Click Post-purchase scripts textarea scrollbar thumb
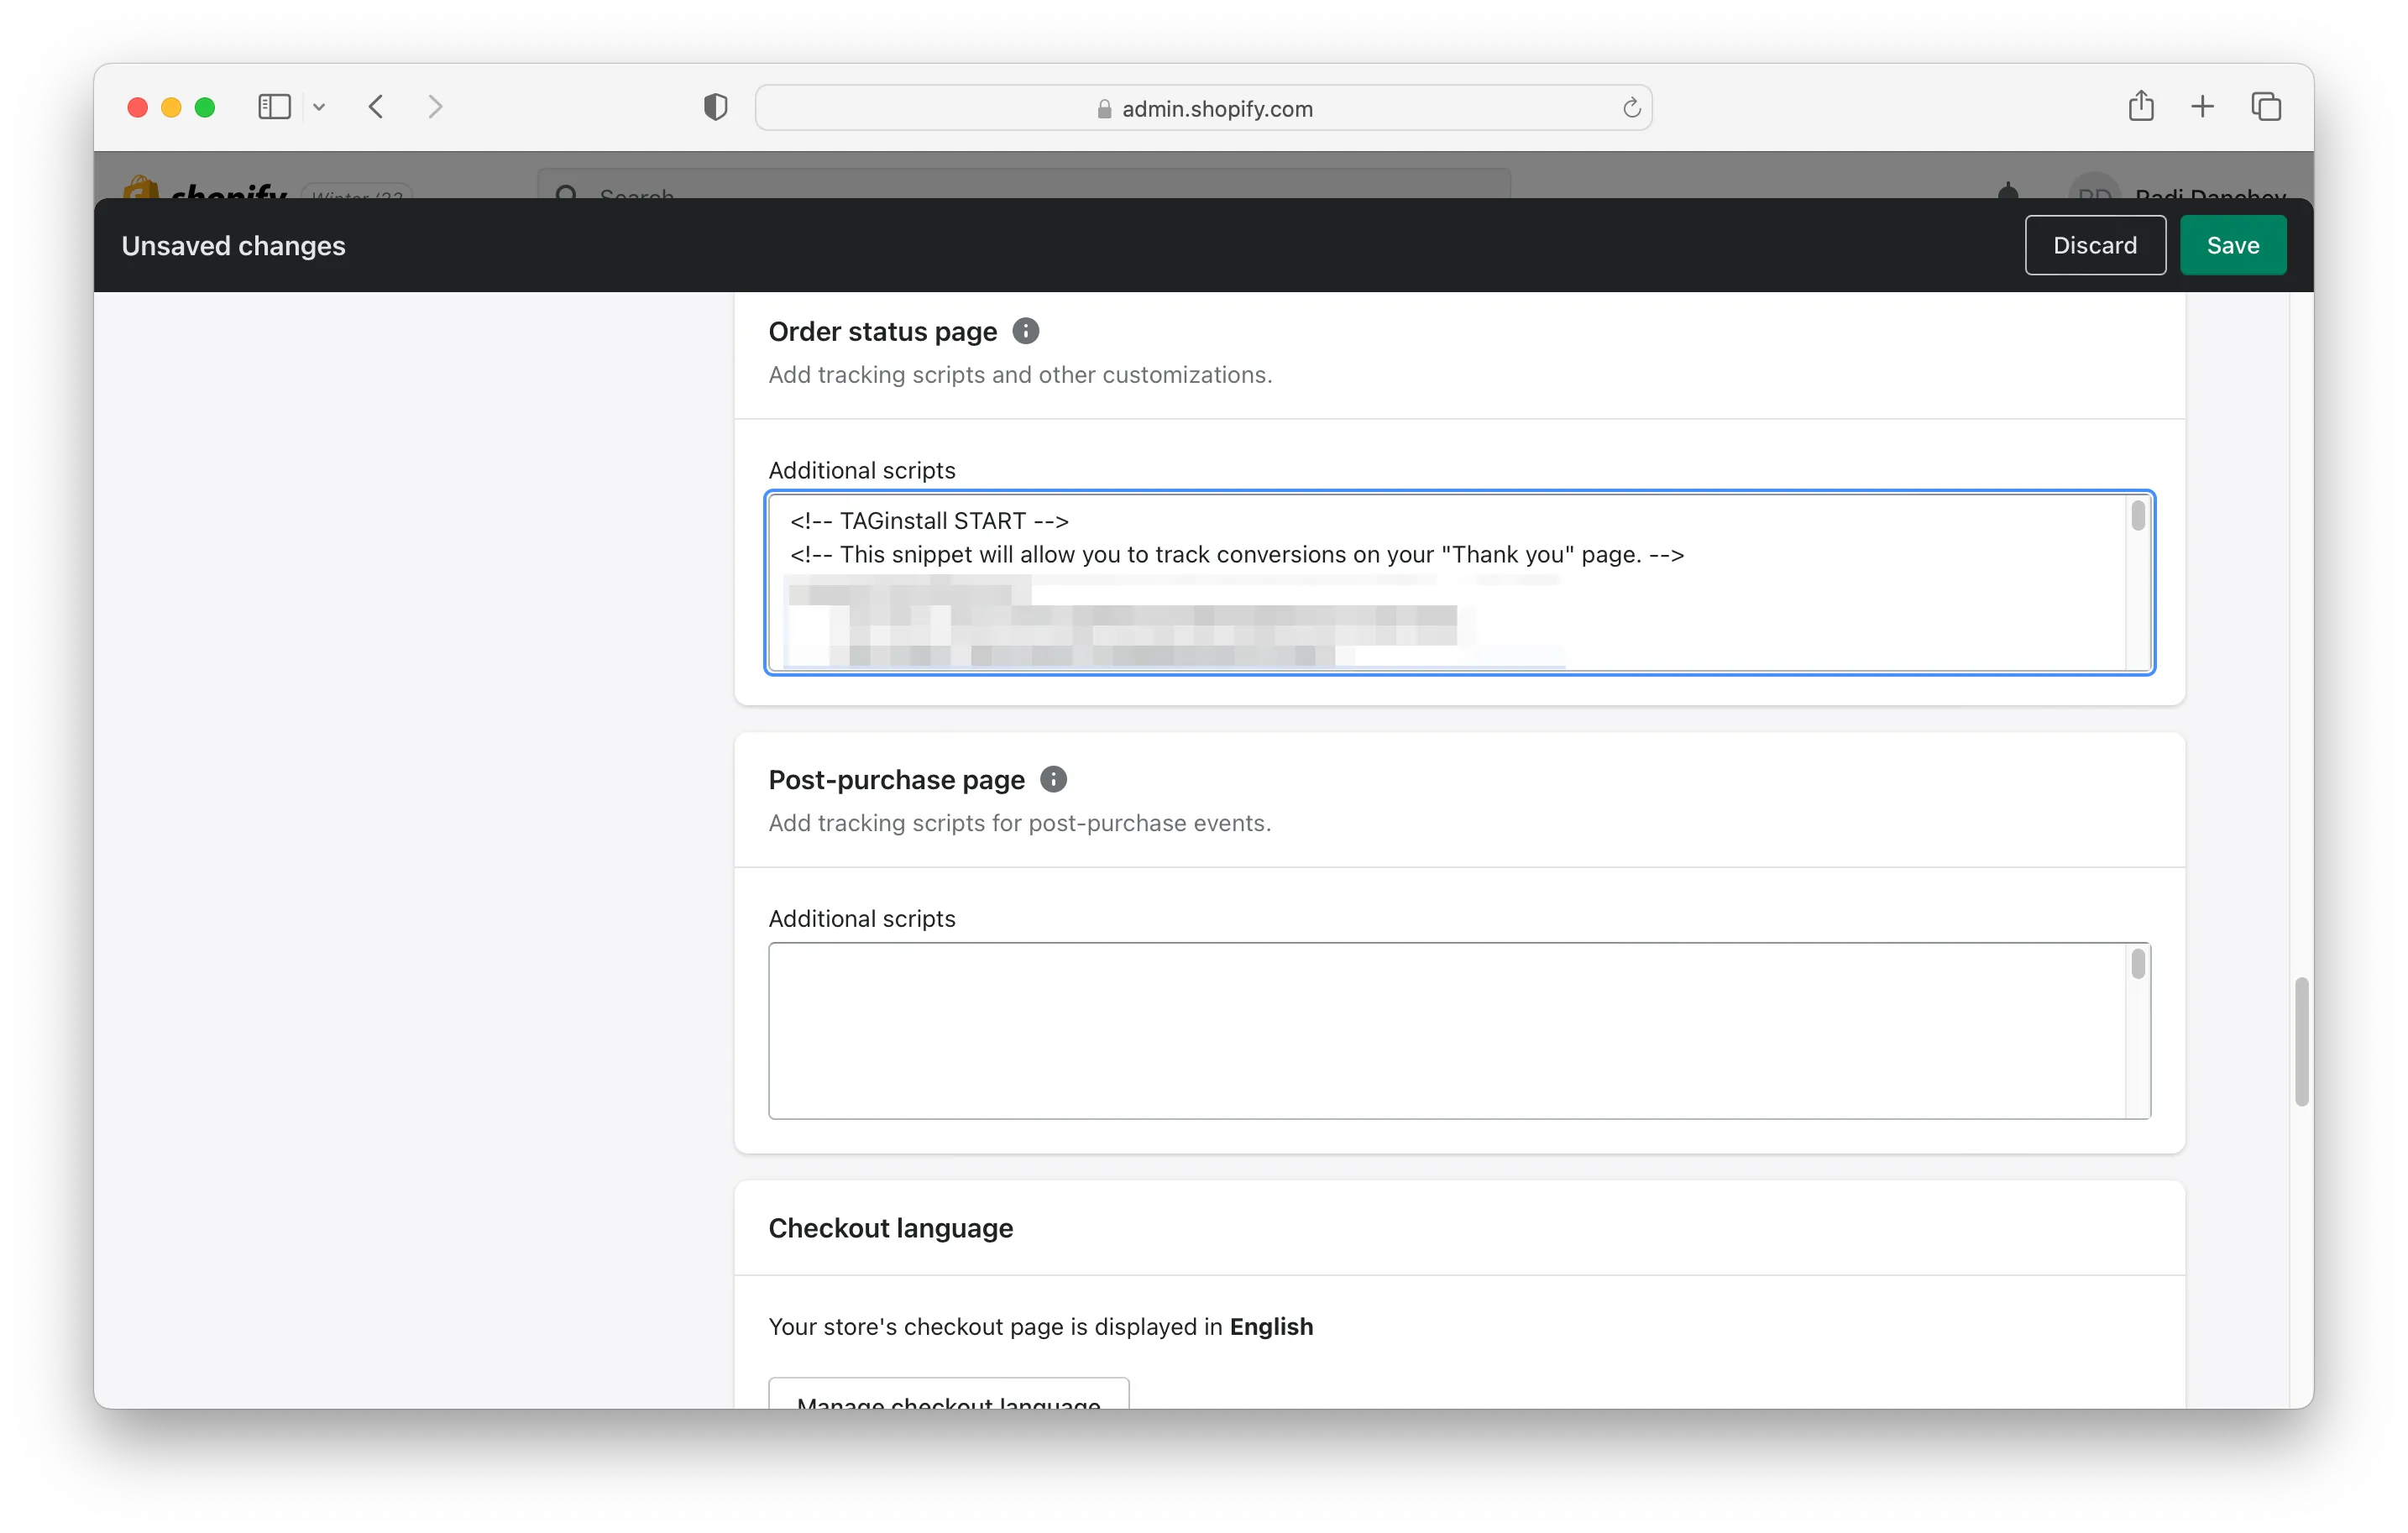2408x1533 pixels. coord(2137,964)
